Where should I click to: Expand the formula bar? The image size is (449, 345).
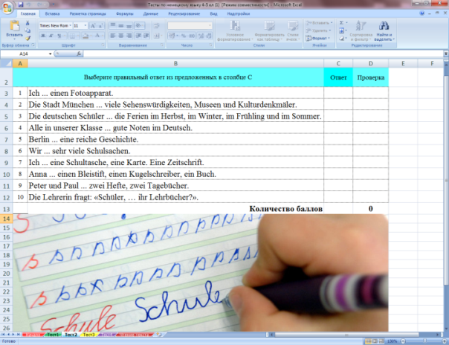click(445, 54)
